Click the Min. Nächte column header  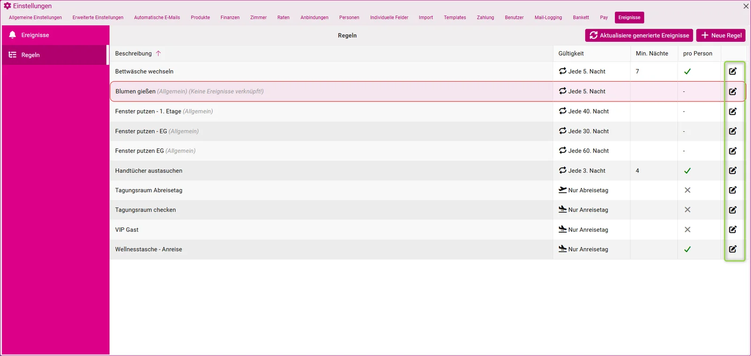tap(652, 53)
